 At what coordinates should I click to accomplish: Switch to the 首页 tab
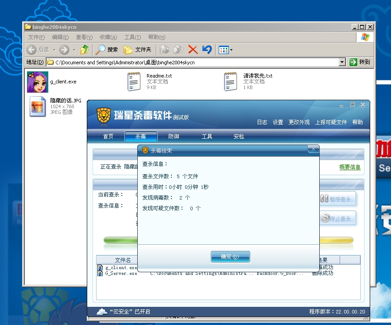[x=108, y=136]
